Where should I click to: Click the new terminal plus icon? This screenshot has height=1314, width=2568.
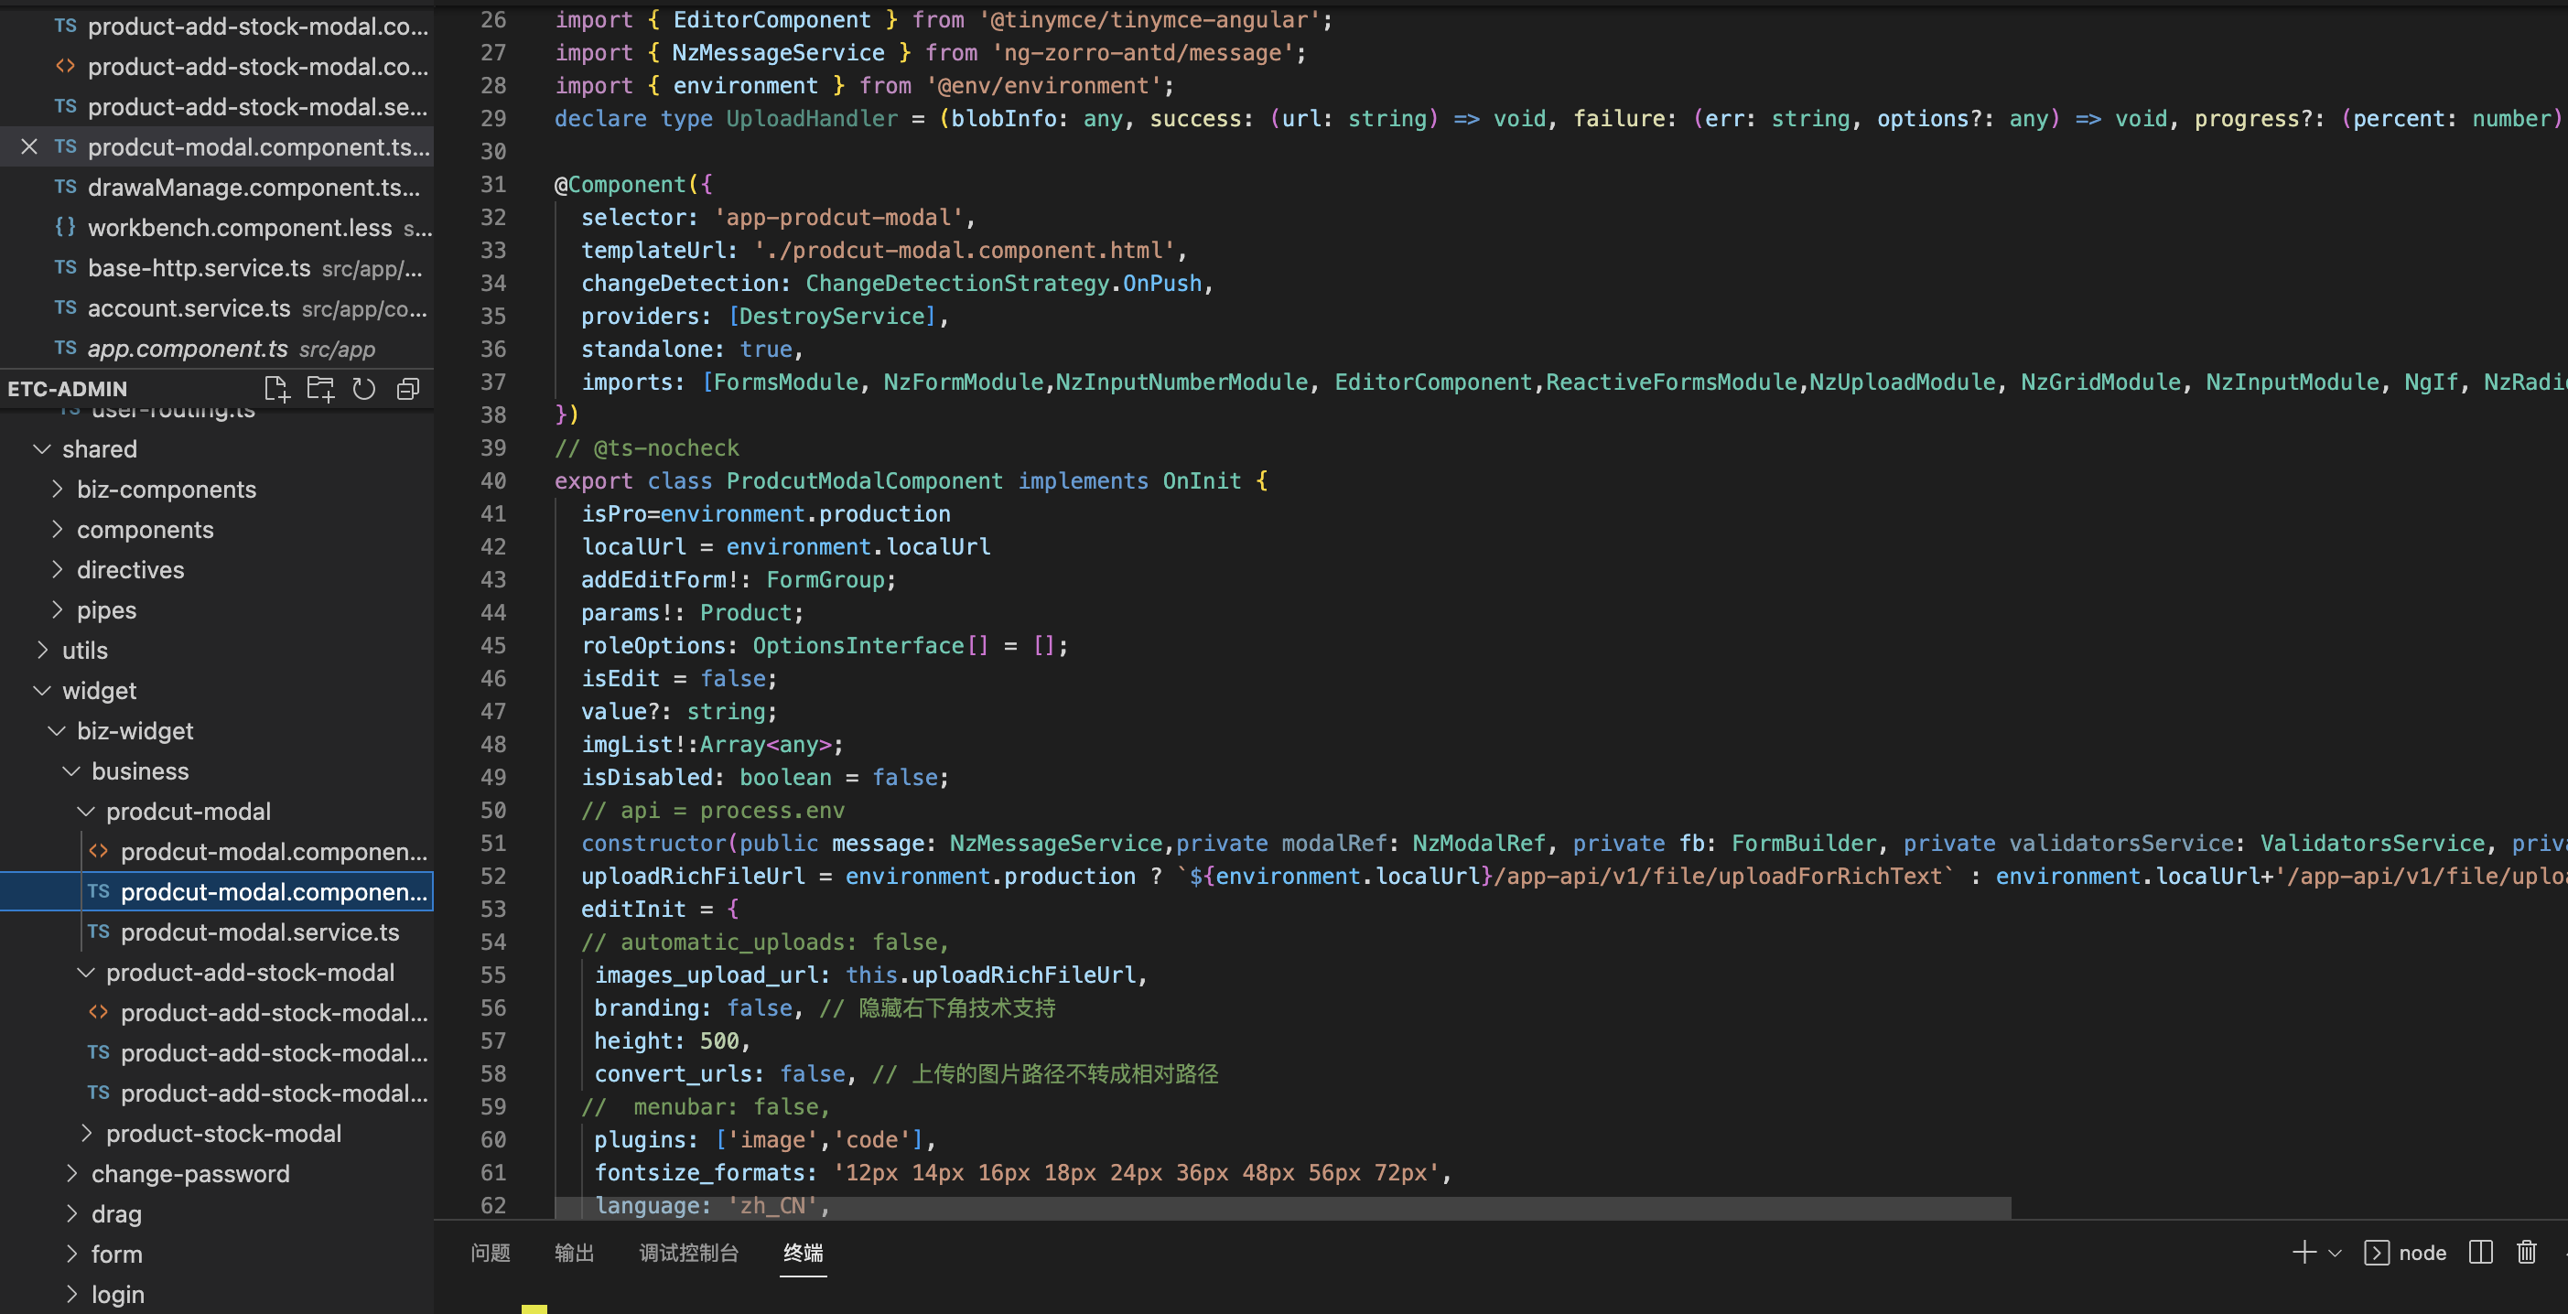click(x=2303, y=1252)
